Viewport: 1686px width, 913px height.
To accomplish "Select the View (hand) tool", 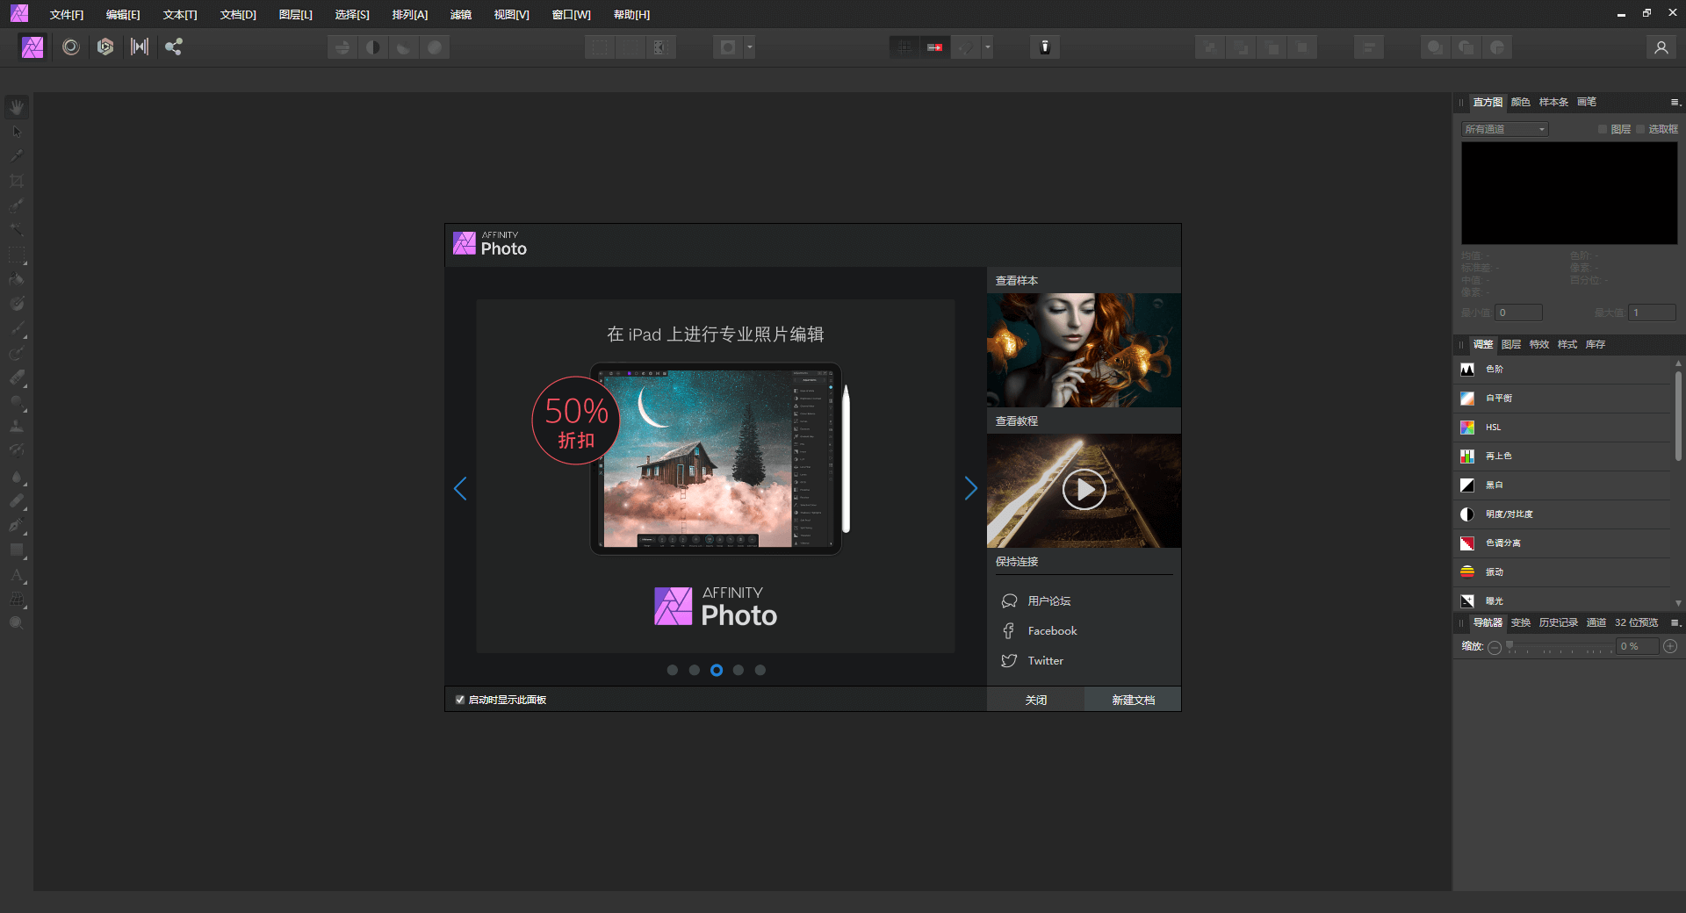I will 17,107.
